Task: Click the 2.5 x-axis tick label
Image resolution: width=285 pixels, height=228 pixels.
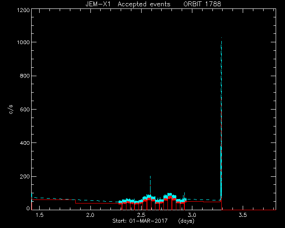Action: click(x=141, y=215)
